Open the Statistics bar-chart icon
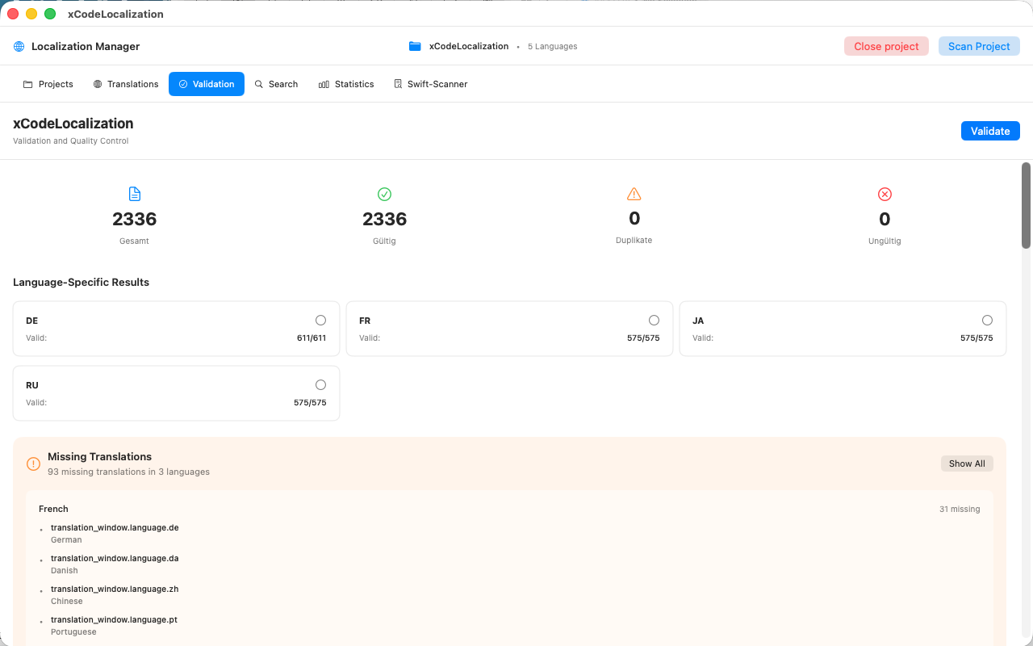Screen dimensions: 1033x646 click(x=322, y=83)
